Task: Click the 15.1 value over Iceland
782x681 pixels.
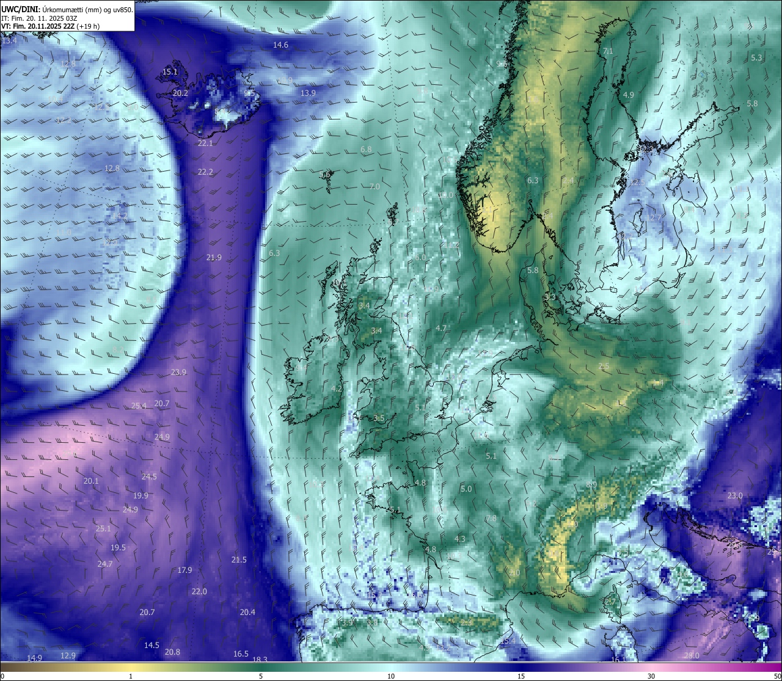Action: coord(170,72)
